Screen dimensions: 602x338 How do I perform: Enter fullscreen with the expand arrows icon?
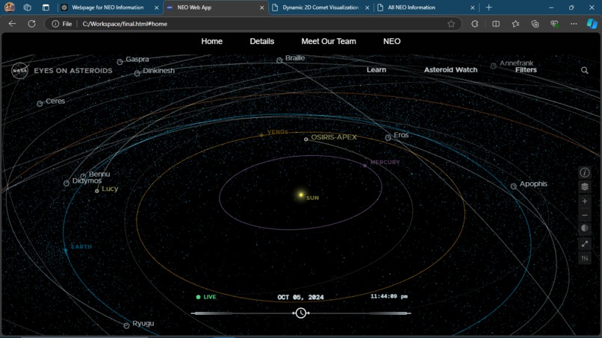point(584,244)
